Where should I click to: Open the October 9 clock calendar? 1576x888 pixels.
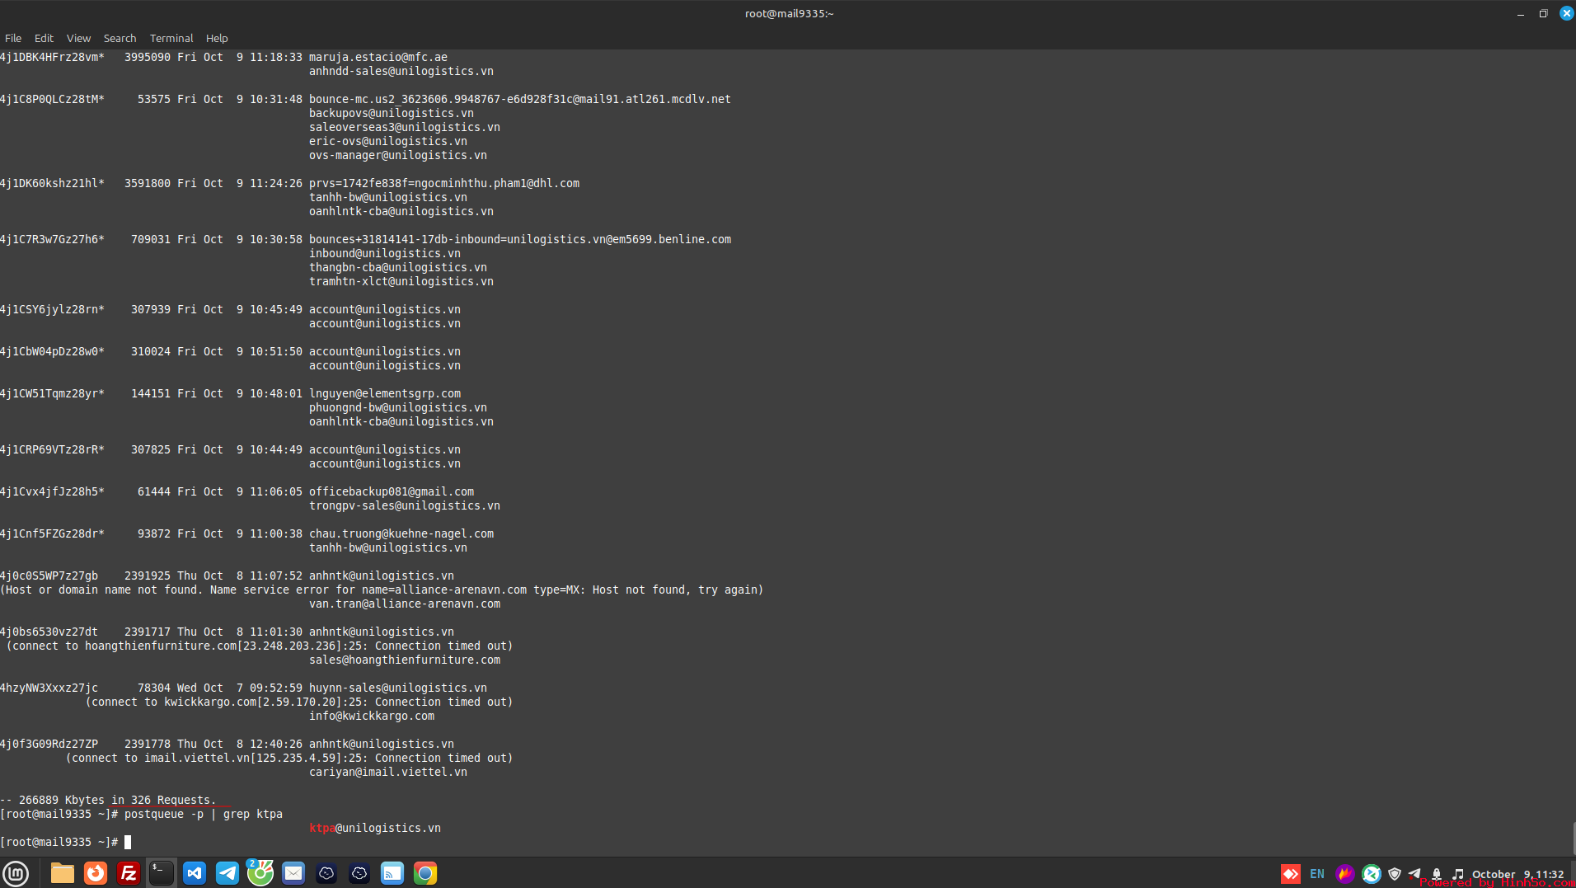(1517, 874)
